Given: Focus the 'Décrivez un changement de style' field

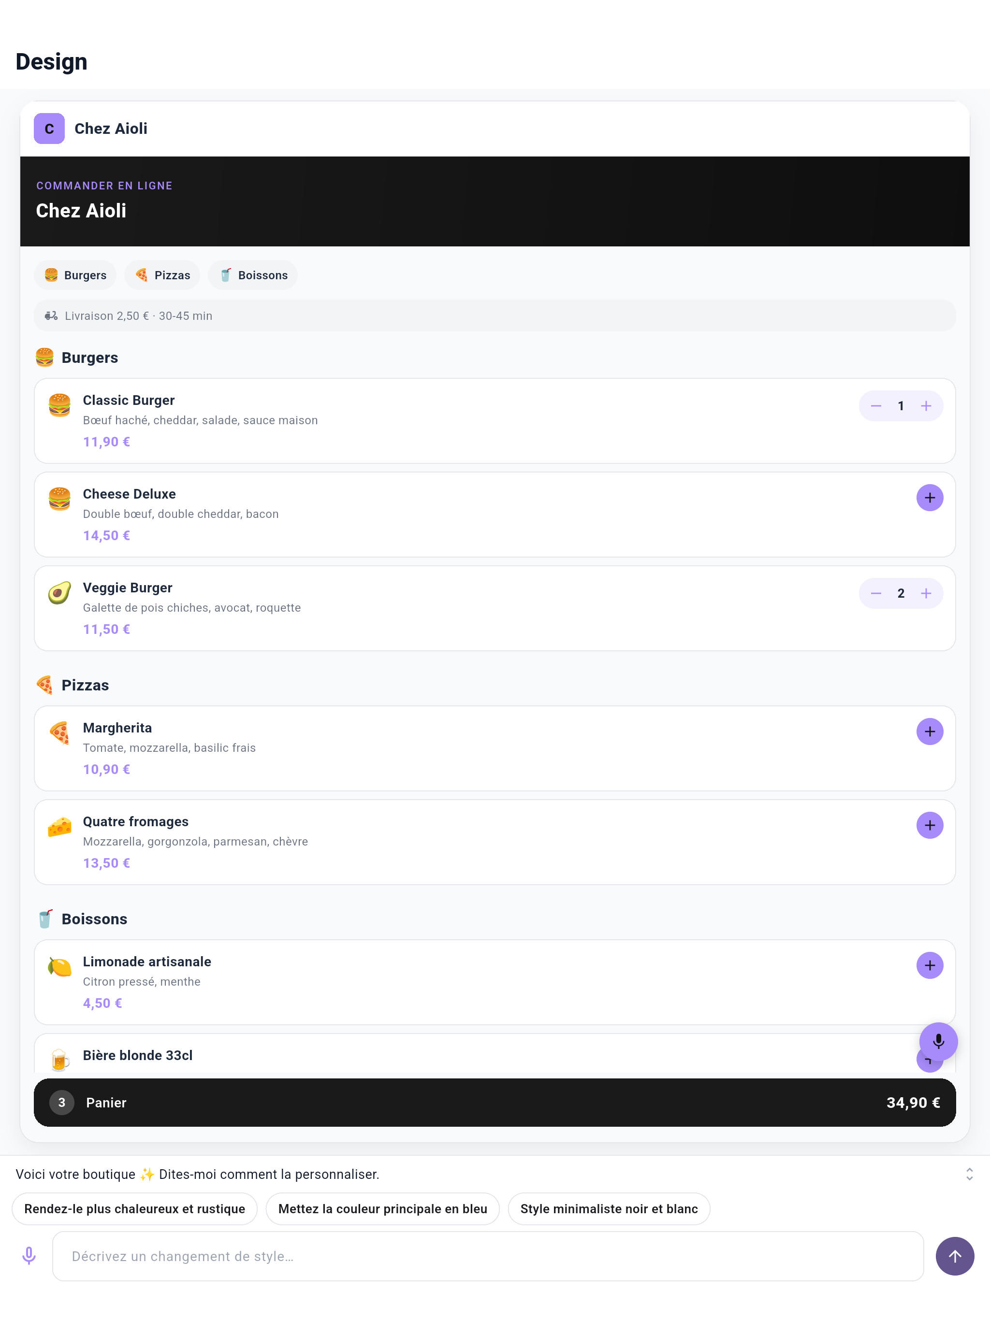Looking at the screenshot, I should tap(488, 1256).
